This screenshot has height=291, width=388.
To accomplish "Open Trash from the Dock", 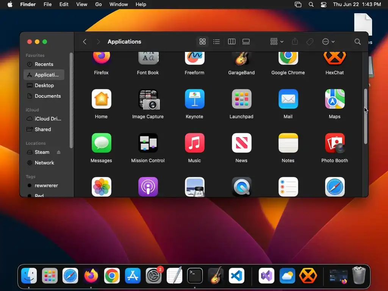I will [x=359, y=275].
